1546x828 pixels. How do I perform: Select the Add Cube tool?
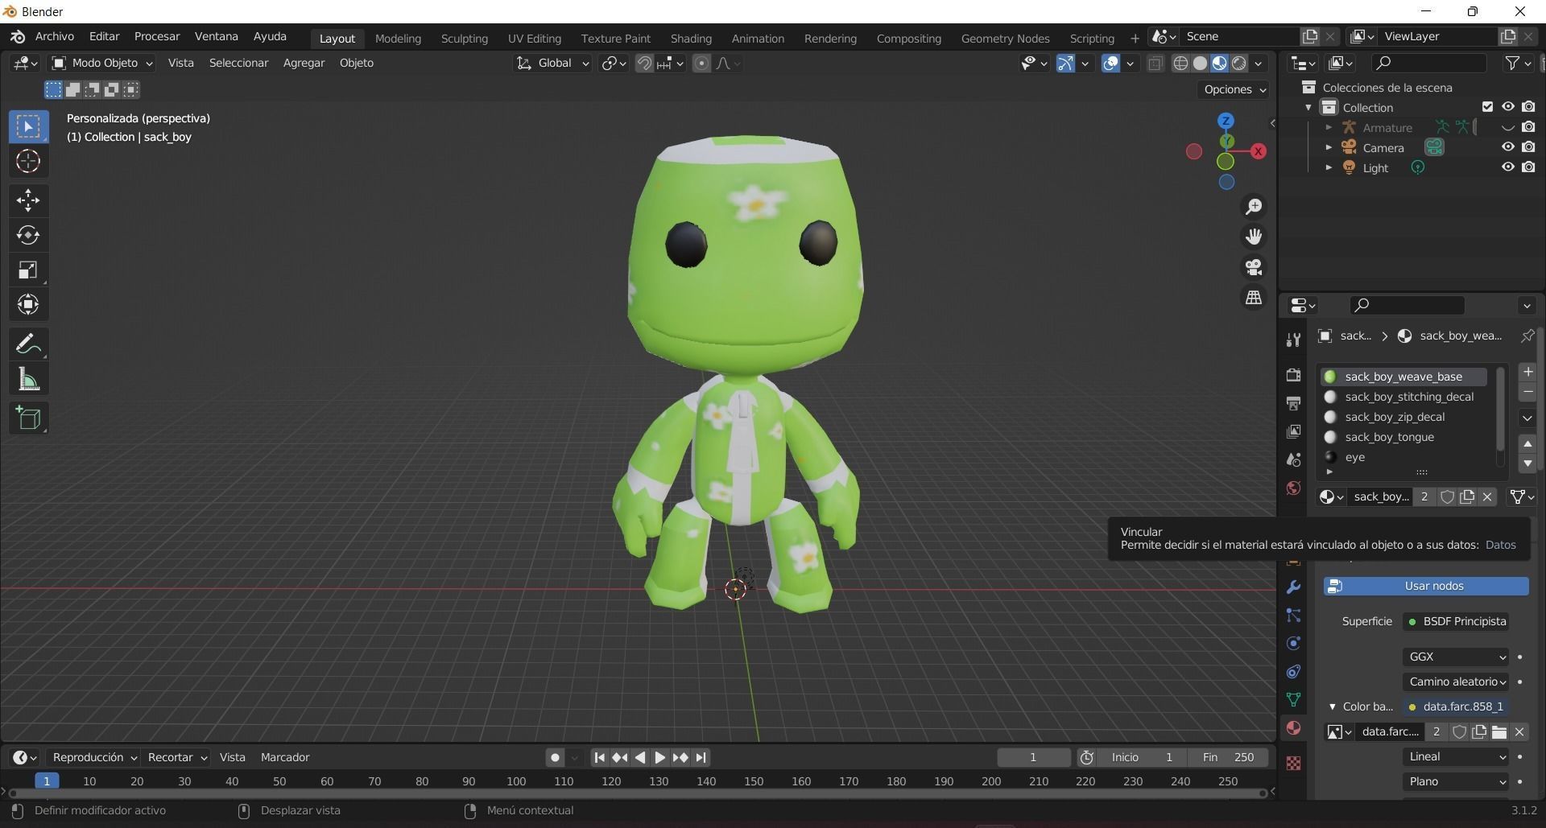[x=28, y=418]
